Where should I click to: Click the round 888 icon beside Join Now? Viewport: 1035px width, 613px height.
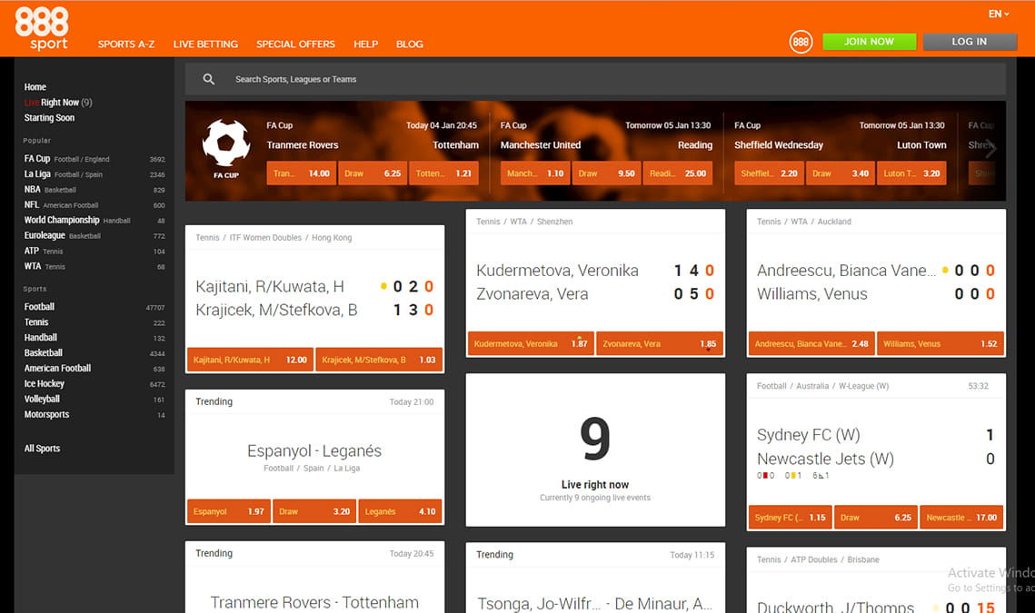point(801,43)
